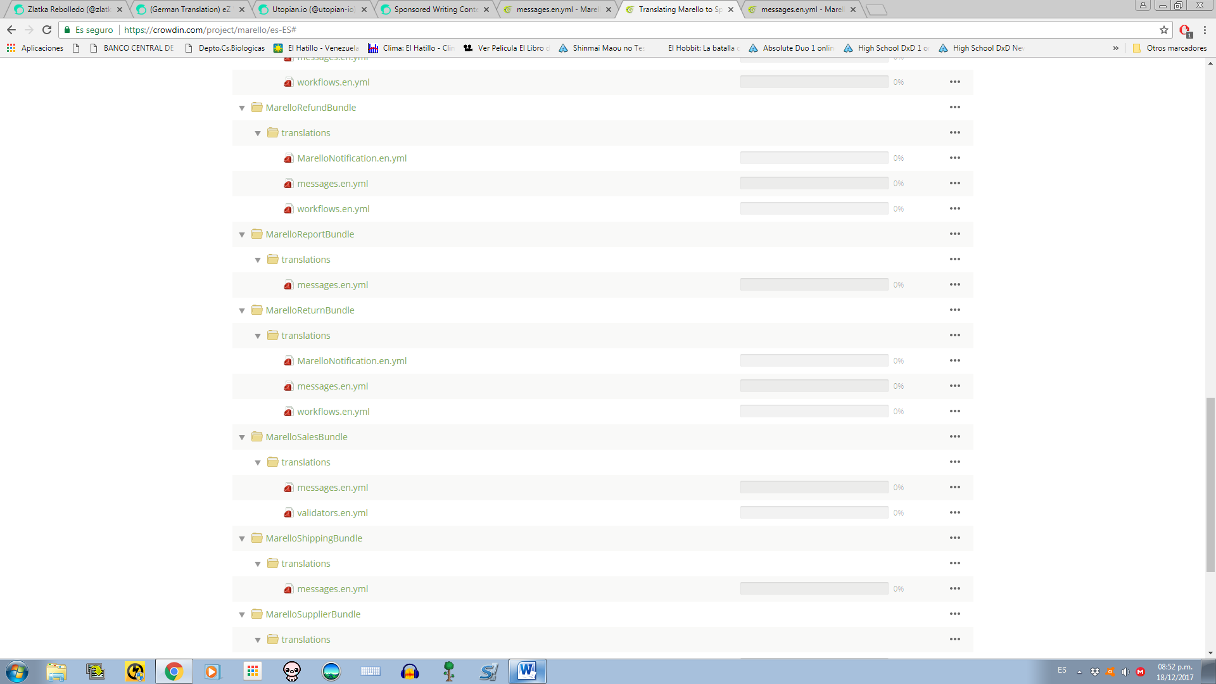Collapse translations under MarelloShippingBundle
This screenshot has height=684, width=1216.
click(x=258, y=564)
